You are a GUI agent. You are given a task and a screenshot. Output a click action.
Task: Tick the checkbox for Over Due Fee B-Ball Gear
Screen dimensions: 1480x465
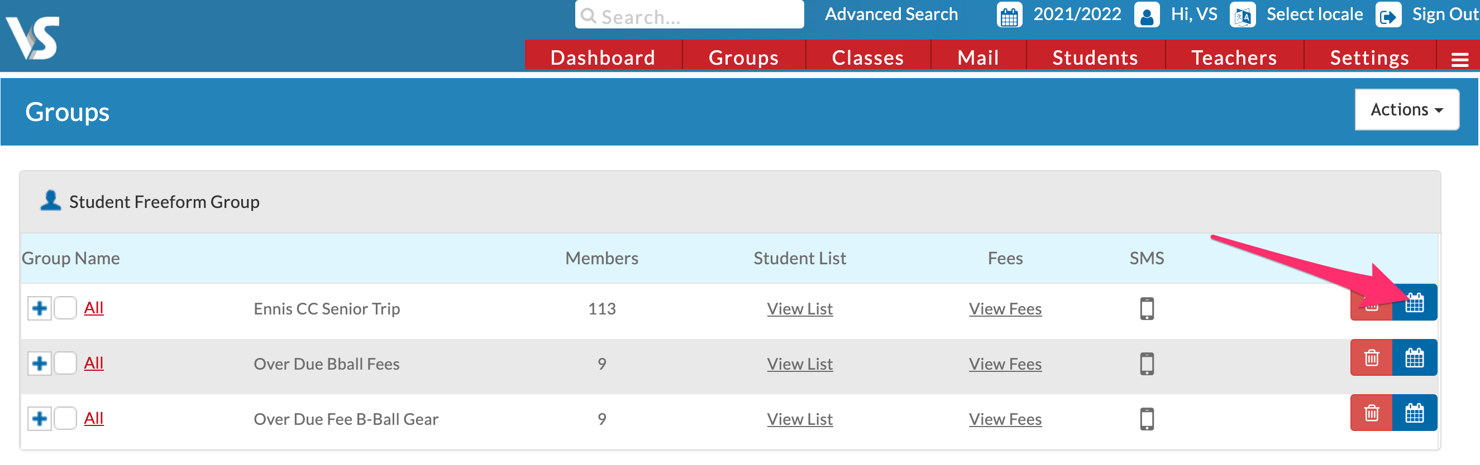(x=65, y=419)
